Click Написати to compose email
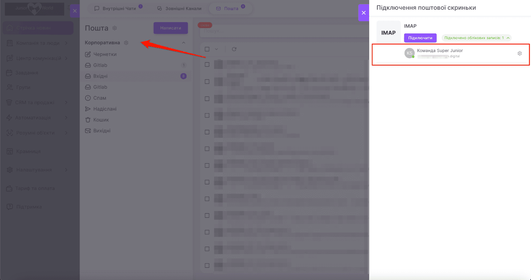The height and width of the screenshot is (280, 531). click(171, 28)
